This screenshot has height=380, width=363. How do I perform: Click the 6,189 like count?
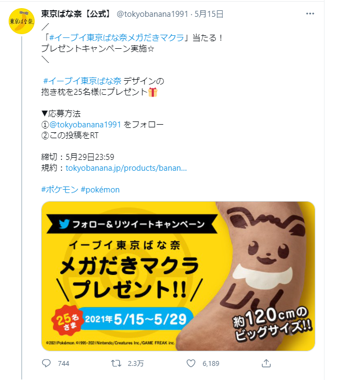(x=211, y=364)
